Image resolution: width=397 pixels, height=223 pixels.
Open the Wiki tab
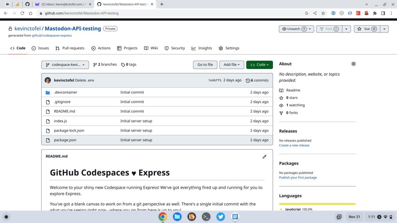(151, 48)
